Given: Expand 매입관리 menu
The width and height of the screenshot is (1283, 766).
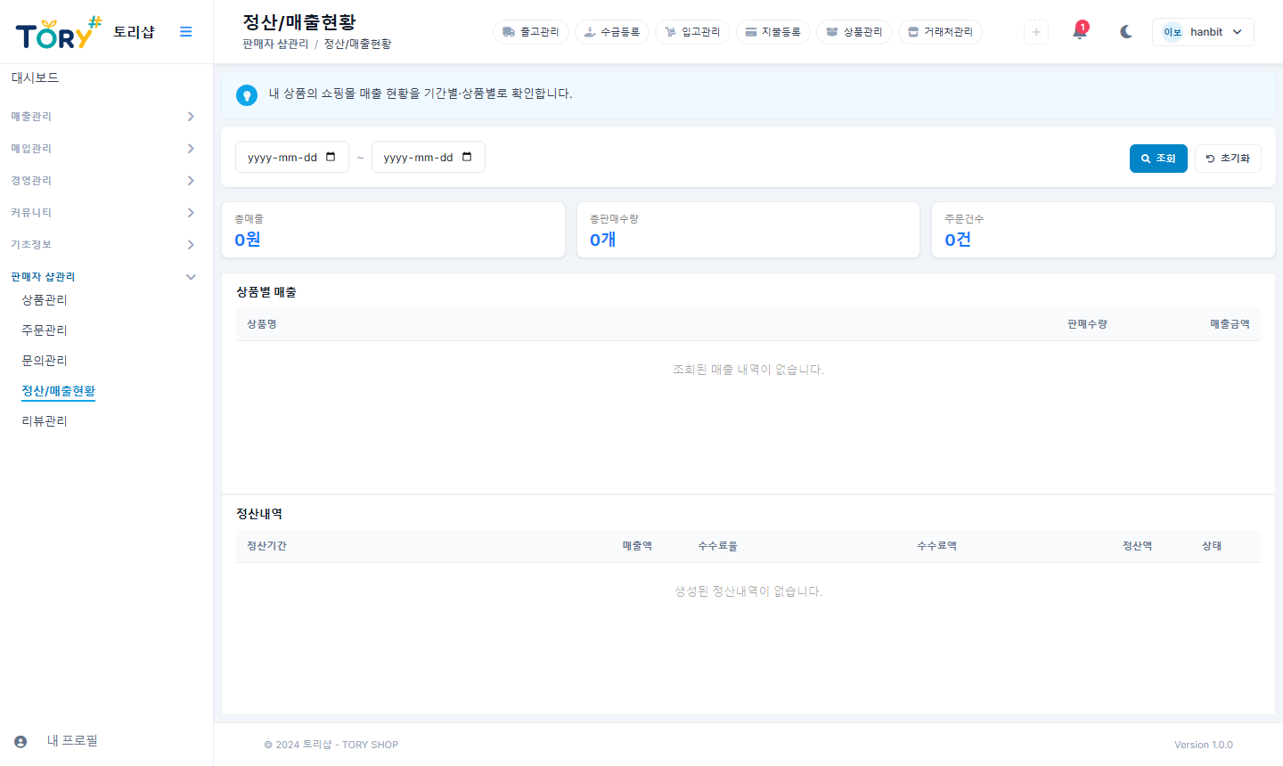Looking at the screenshot, I should click(x=103, y=149).
